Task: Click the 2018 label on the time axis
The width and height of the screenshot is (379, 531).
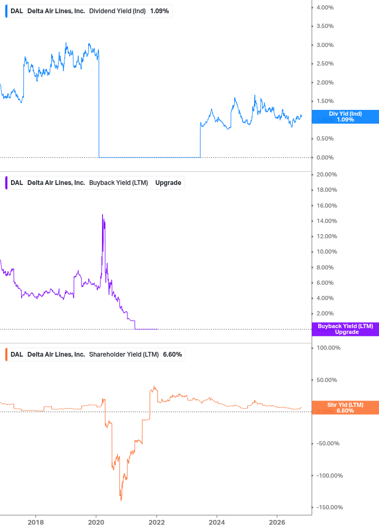Action: [35, 523]
